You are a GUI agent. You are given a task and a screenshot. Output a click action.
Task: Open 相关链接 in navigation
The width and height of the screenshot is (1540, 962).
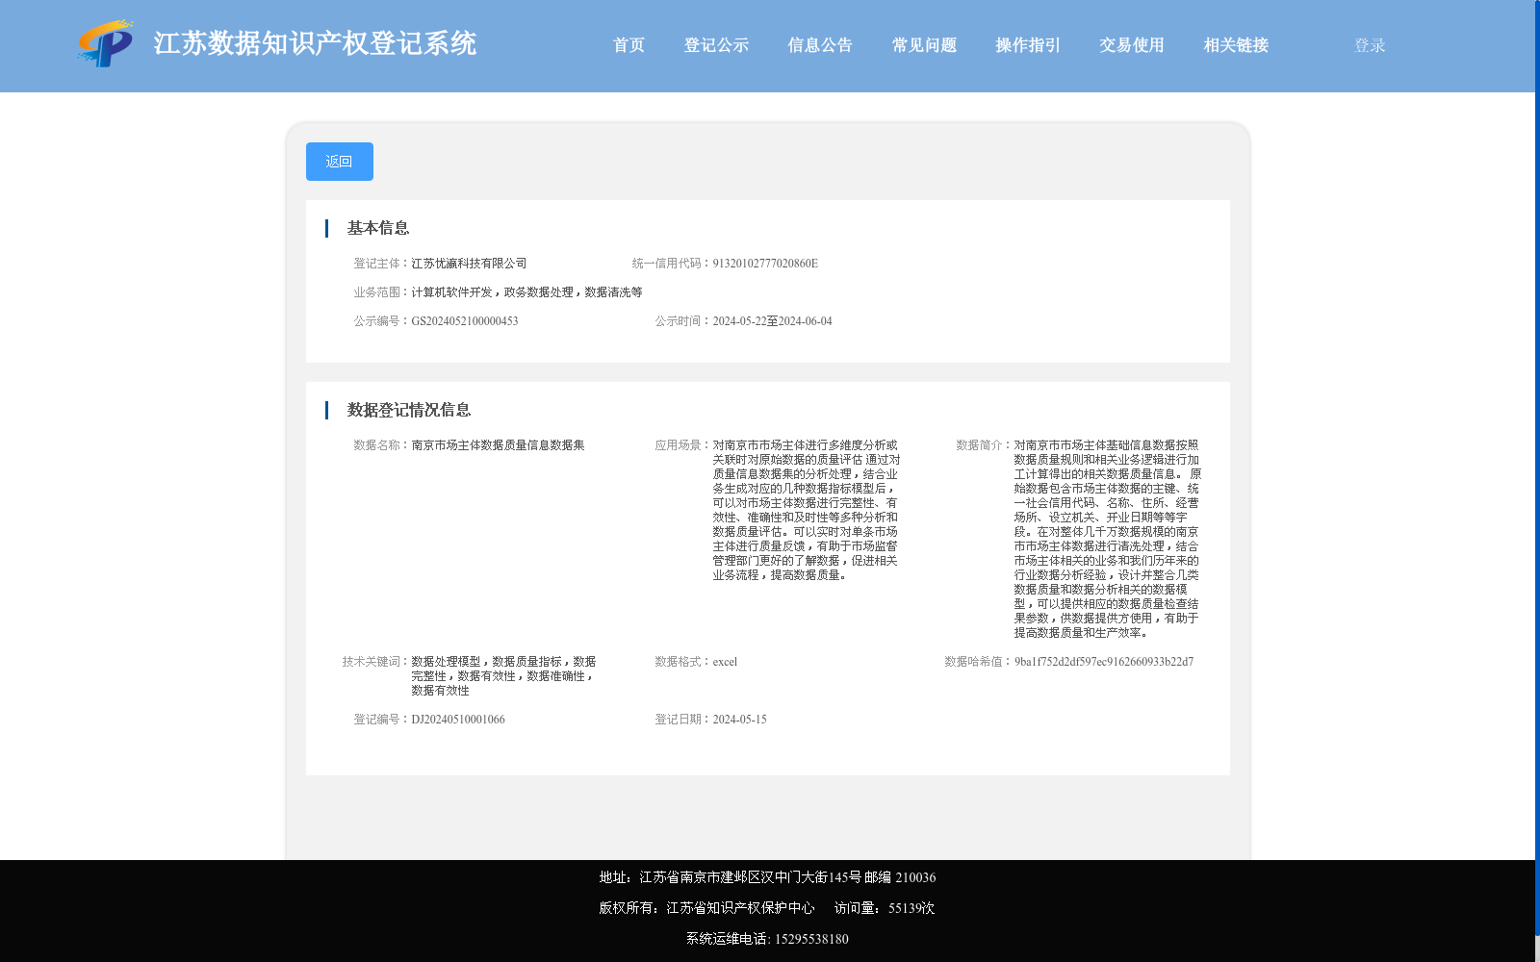click(1236, 45)
